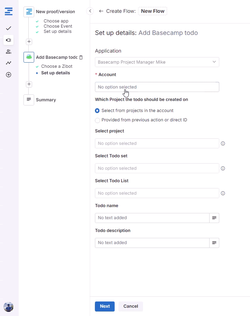Go to the Summary step
This screenshot has height=316, width=250.
pyautogui.click(x=46, y=100)
